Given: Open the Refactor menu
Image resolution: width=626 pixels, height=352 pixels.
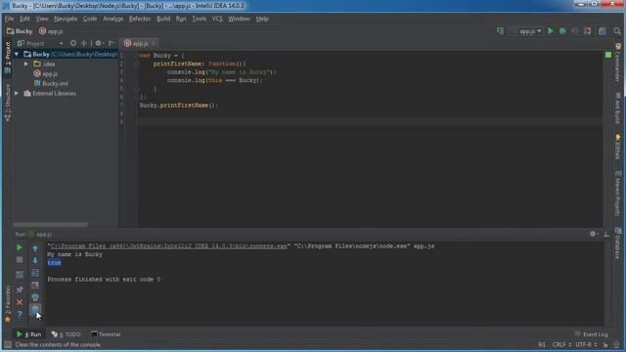Looking at the screenshot, I should (x=140, y=19).
